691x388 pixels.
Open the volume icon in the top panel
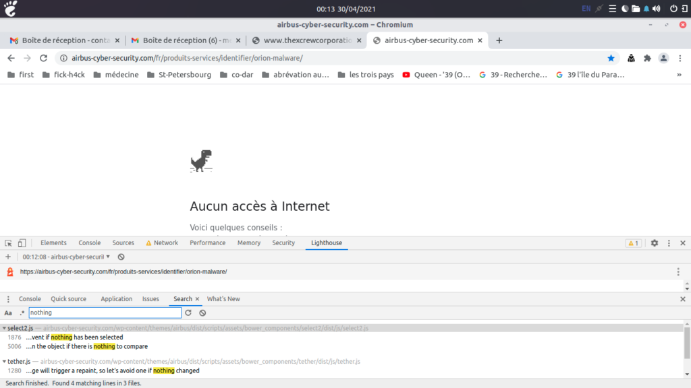657,9
